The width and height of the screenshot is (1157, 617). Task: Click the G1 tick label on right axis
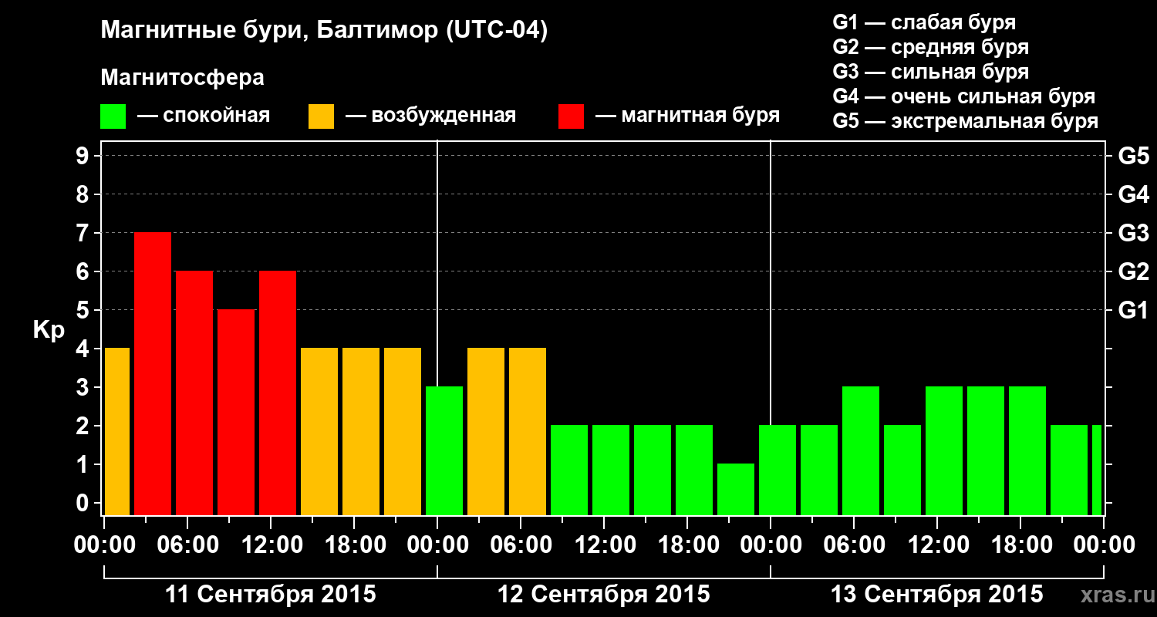tap(1134, 310)
